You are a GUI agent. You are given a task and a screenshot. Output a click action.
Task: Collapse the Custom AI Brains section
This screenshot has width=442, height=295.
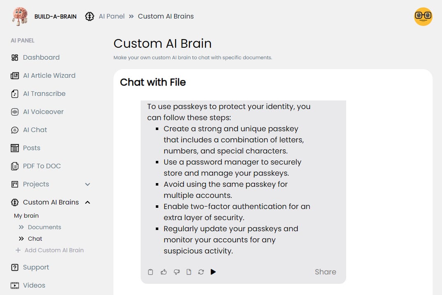(x=87, y=202)
